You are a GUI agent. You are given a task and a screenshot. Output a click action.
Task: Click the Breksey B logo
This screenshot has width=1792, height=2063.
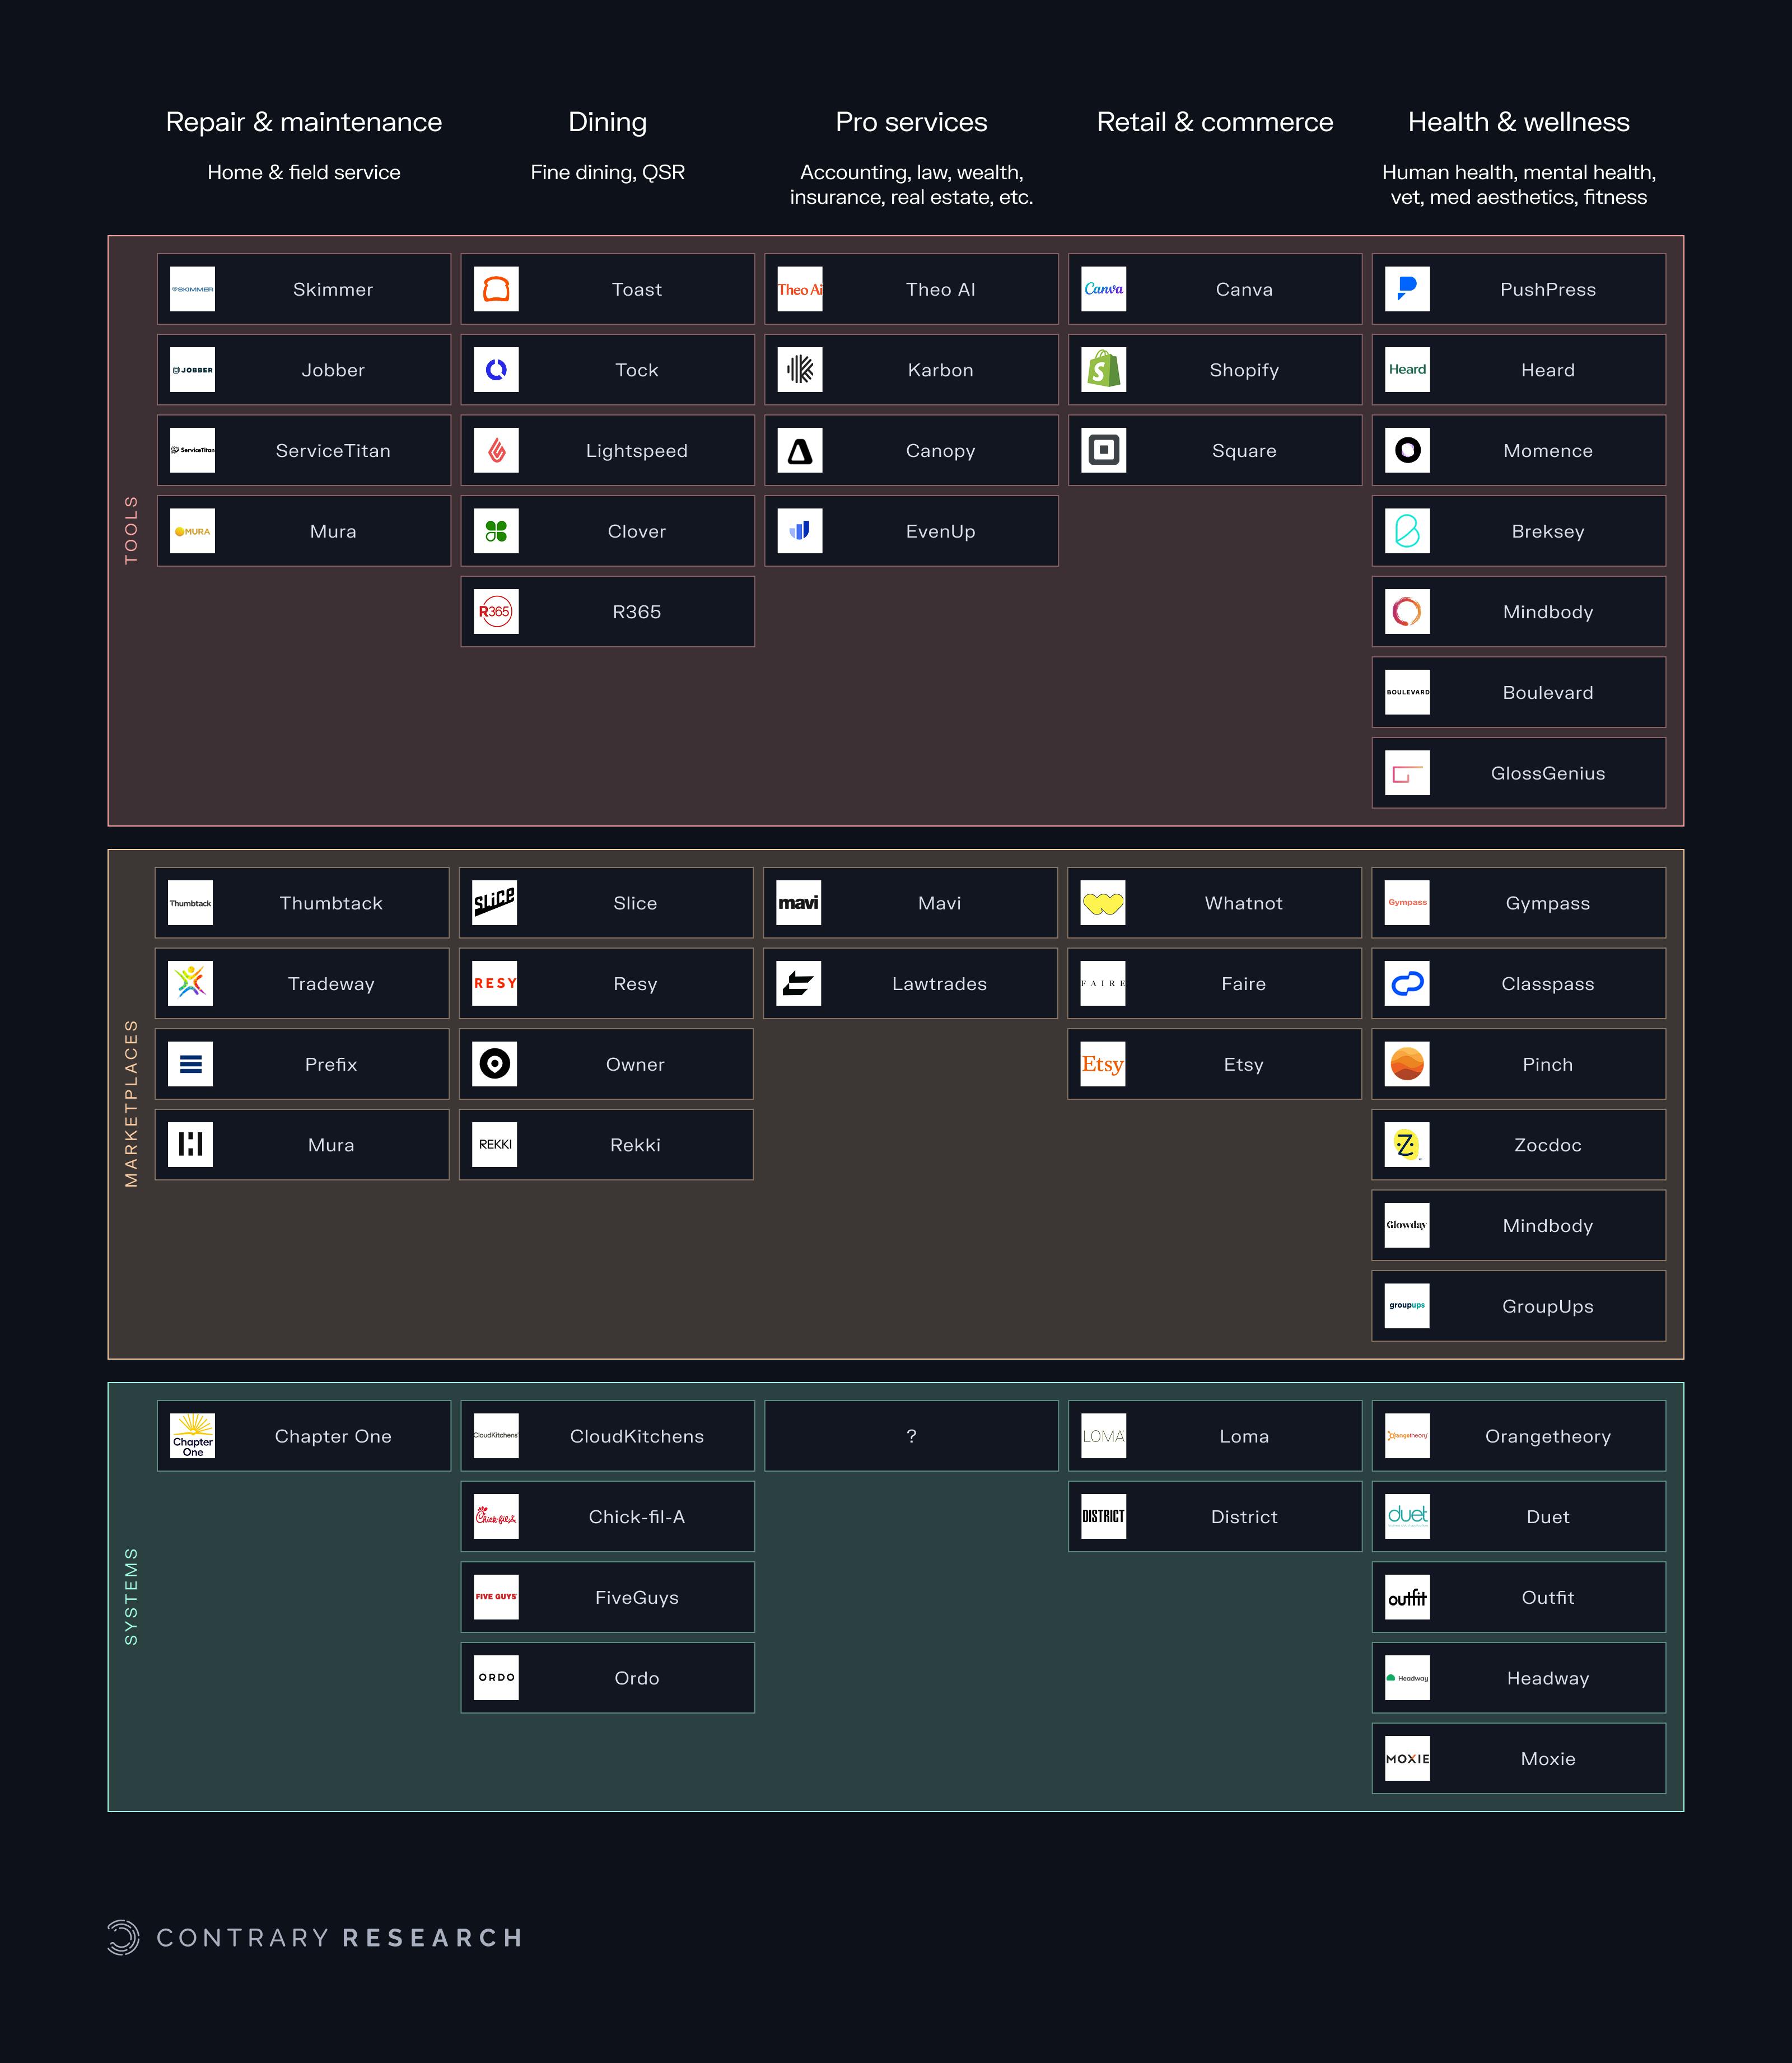1408,531
